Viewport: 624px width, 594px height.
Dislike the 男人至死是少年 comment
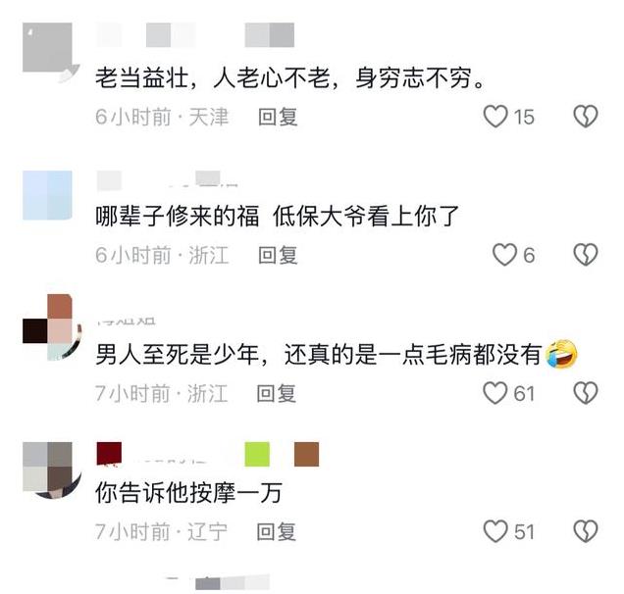[x=586, y=393]
